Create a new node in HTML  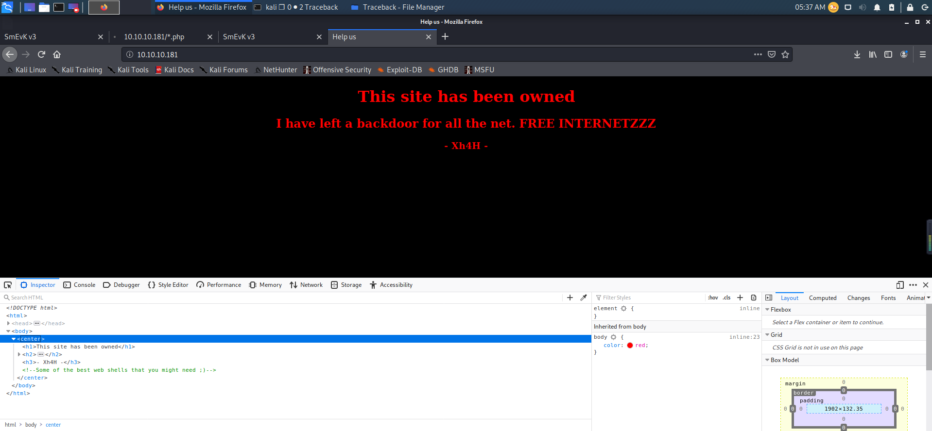pos(570,298)
